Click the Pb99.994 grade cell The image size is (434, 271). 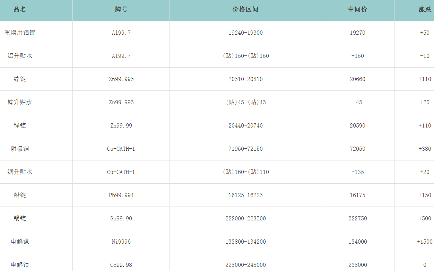[121, 195]
